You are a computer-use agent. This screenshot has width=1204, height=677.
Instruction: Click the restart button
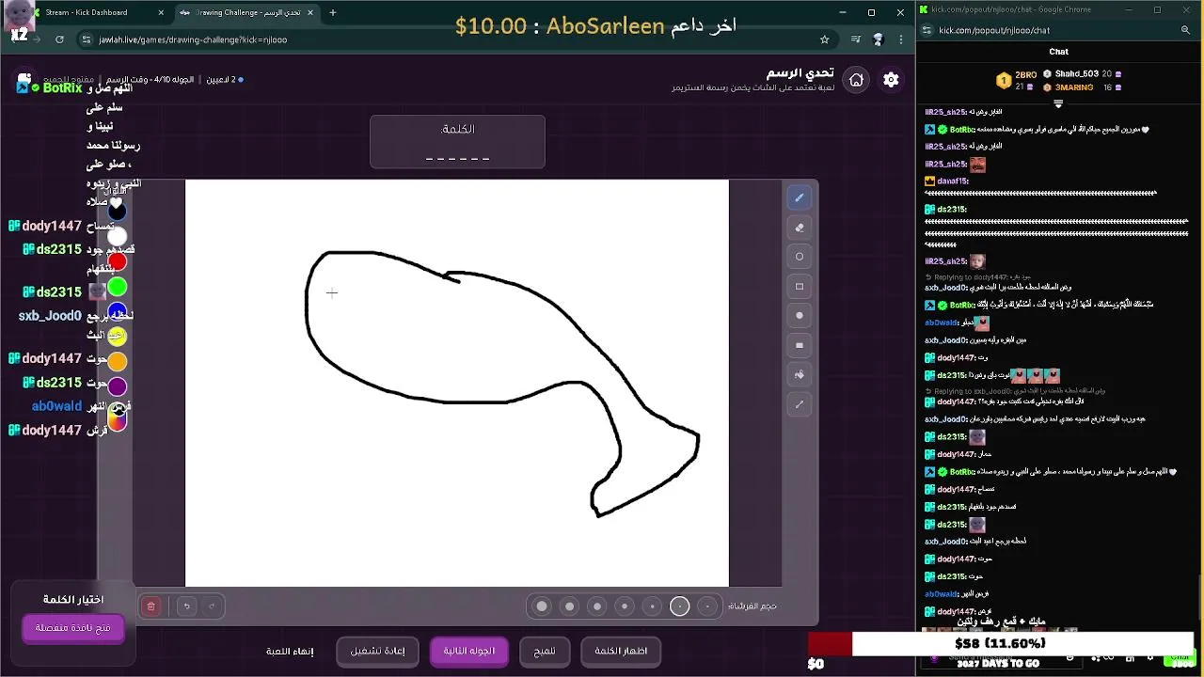[377, 651]
